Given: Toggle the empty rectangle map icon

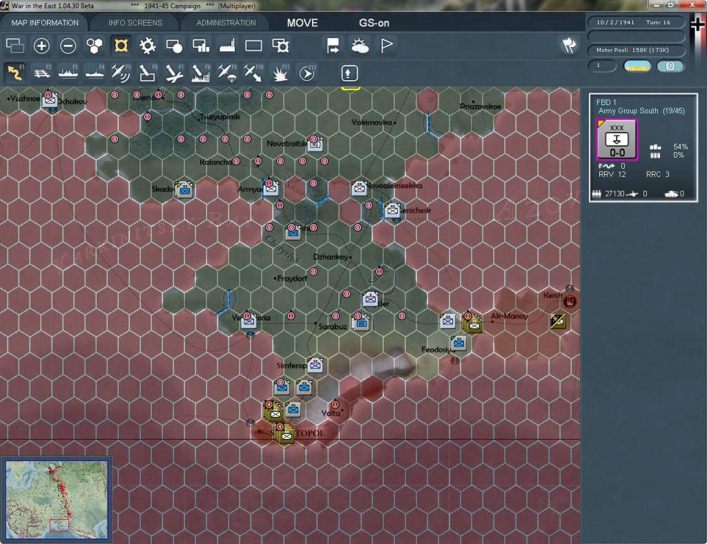Looking at the screenshot, I should click(x=253, y=46).
